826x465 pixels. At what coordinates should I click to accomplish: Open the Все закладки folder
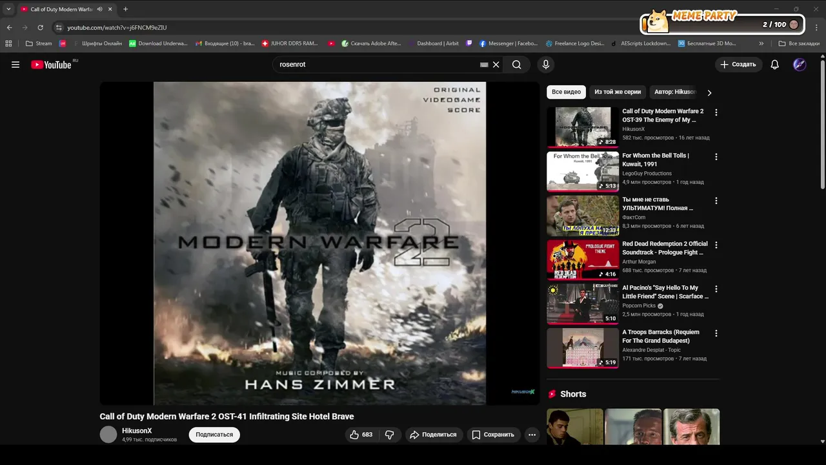799,43
